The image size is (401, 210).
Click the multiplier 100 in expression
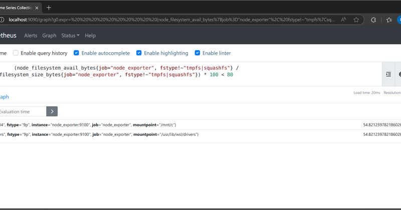[214, 75]
